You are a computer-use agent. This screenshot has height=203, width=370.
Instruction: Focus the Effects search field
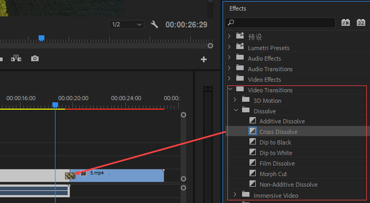point(280,23)
